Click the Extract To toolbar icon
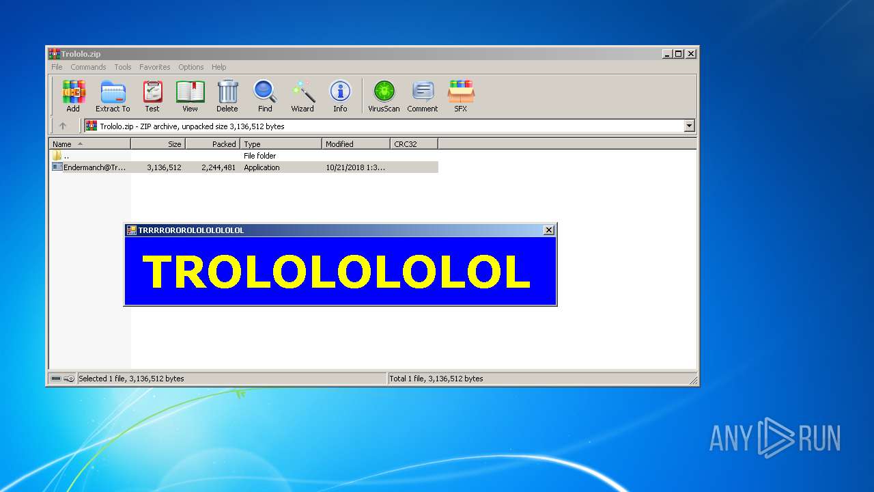 click(x=113, y=96)
